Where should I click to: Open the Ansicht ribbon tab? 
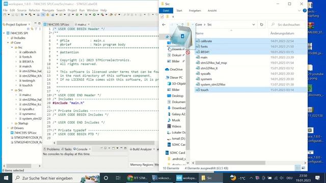pyautogui.click(x=212, y=11)
